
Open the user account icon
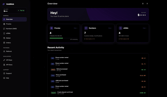[147, 4]
